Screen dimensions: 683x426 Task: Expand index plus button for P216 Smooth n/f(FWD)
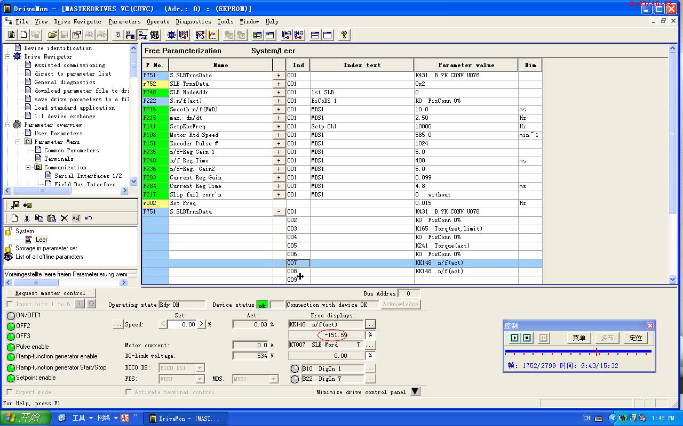tap(279, 109)
